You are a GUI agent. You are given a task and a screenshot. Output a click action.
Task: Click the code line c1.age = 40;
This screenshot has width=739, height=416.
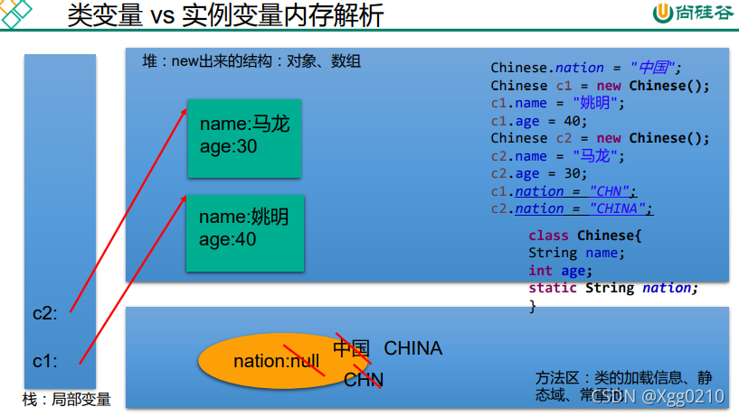tap(539, 121)
